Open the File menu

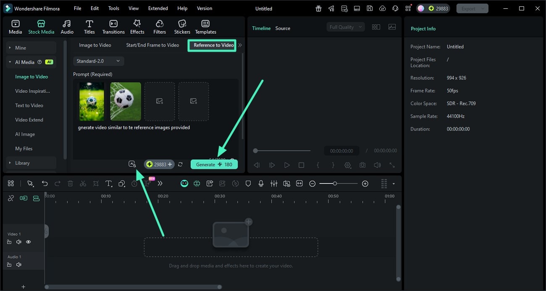point(78,8)
